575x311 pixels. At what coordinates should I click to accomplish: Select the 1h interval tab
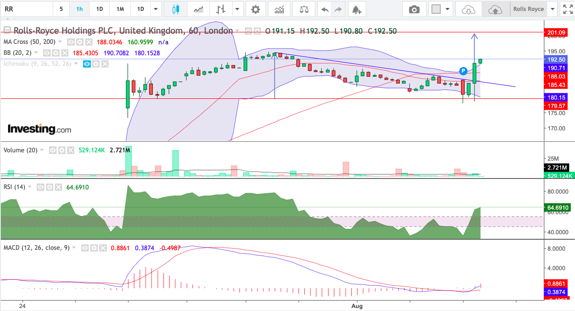[79, 9]
